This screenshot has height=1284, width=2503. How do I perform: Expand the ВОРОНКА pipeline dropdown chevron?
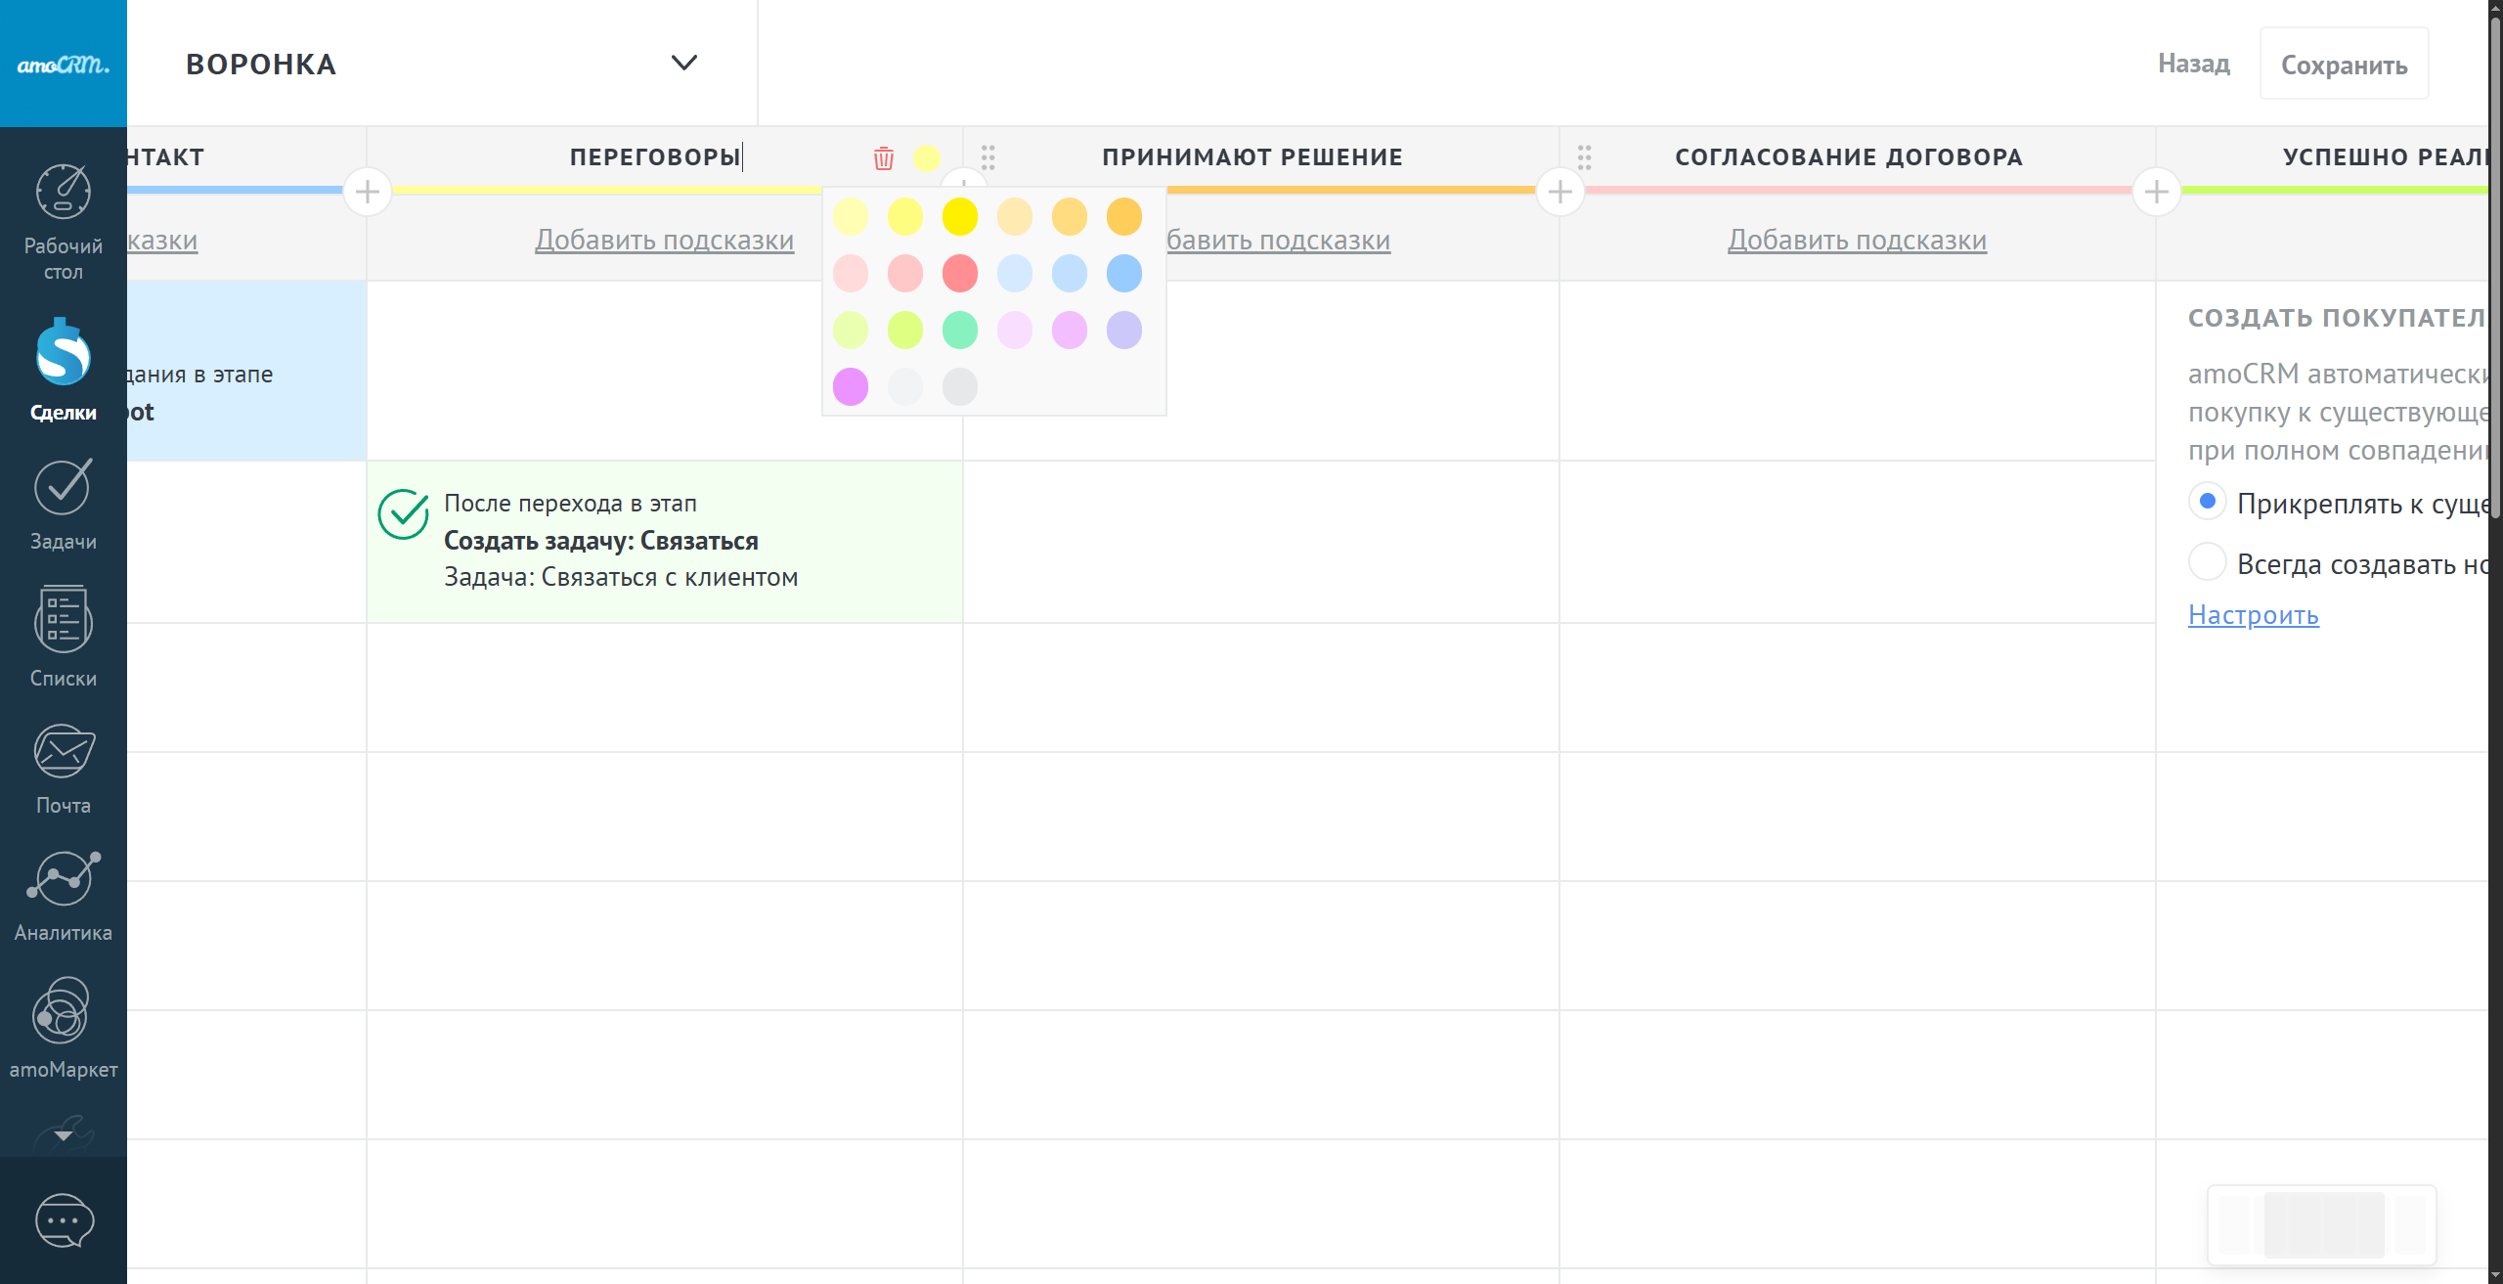[683, 64]
